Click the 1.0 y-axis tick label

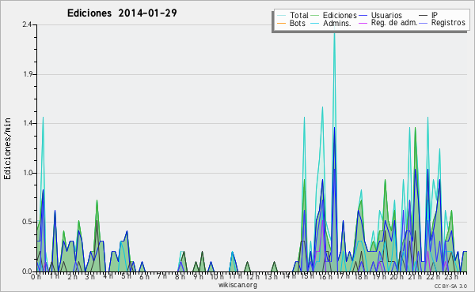coord(27,173)
